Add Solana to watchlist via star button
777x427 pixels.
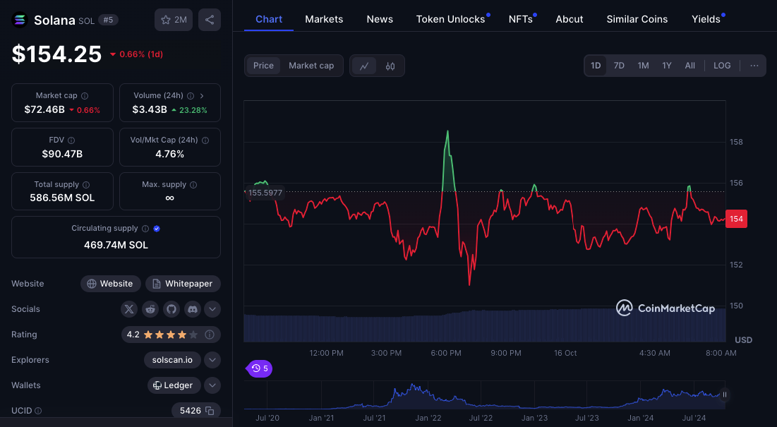coord(174,20)
